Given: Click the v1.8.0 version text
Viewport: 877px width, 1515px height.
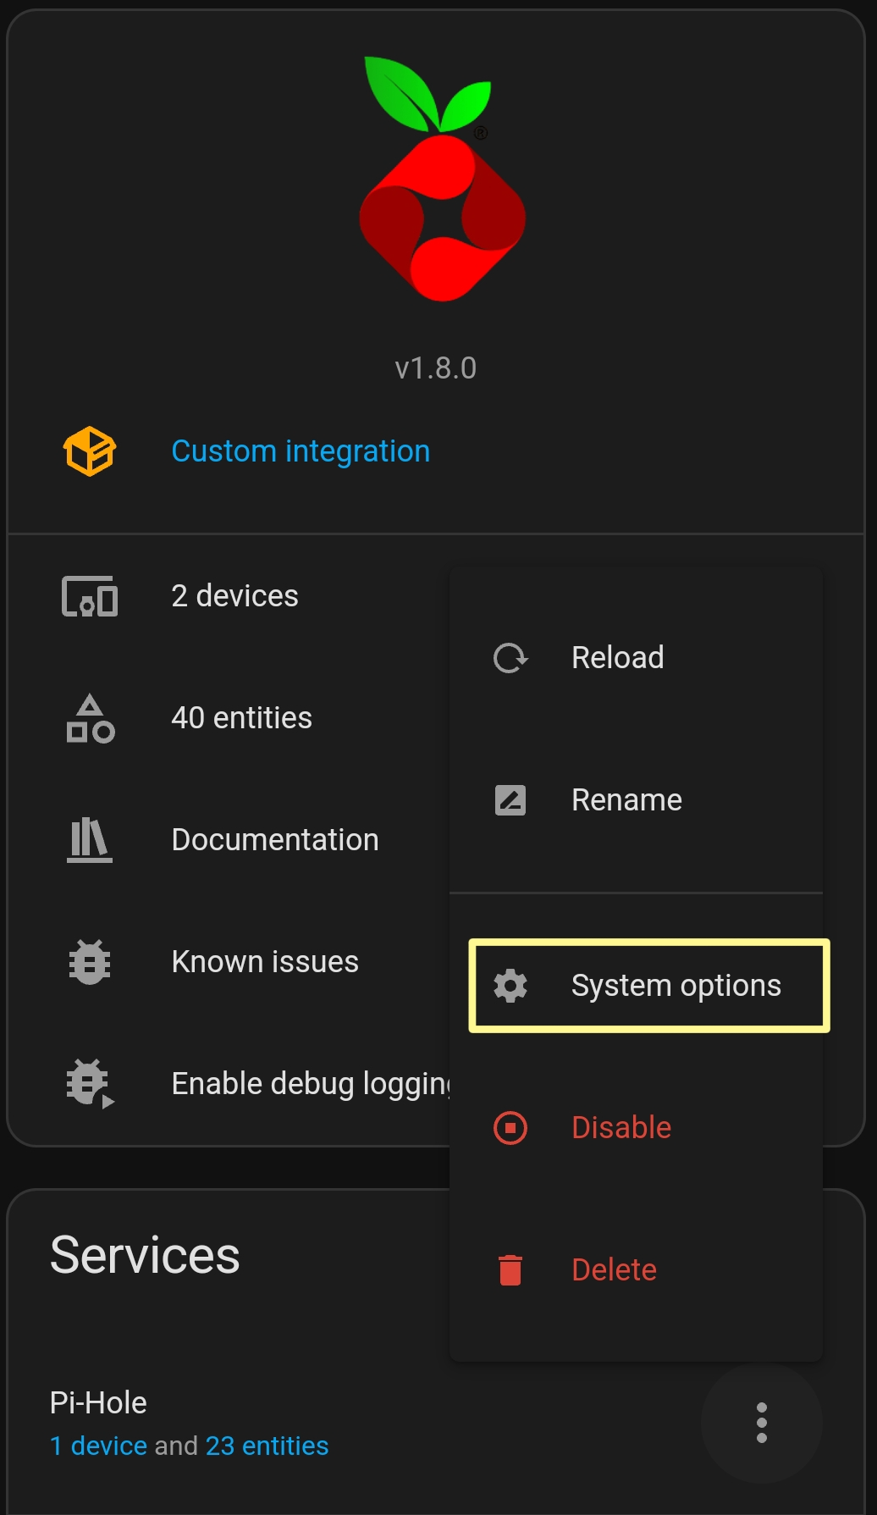Looking at the screenshot, I should (x=436, y=368).
